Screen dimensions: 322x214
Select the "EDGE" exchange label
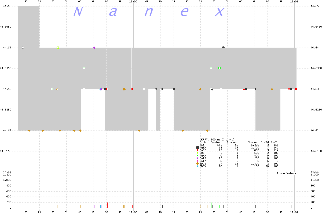tap(203, 164)
